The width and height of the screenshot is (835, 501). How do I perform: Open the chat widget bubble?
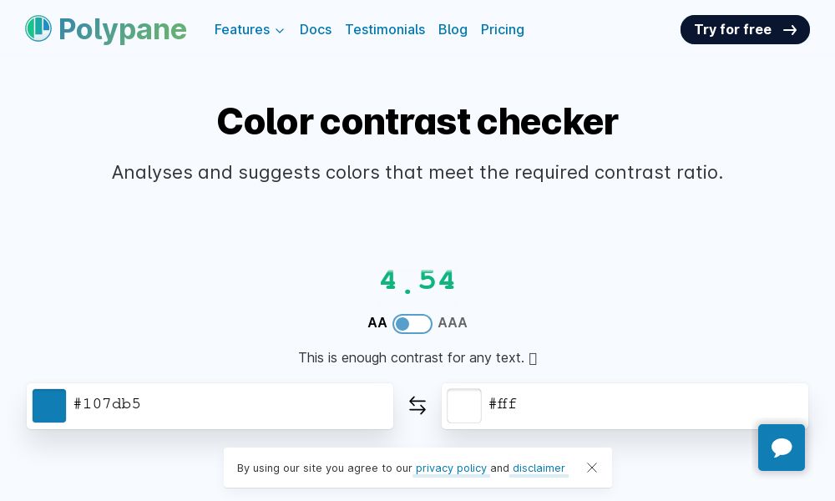(782, 448)
